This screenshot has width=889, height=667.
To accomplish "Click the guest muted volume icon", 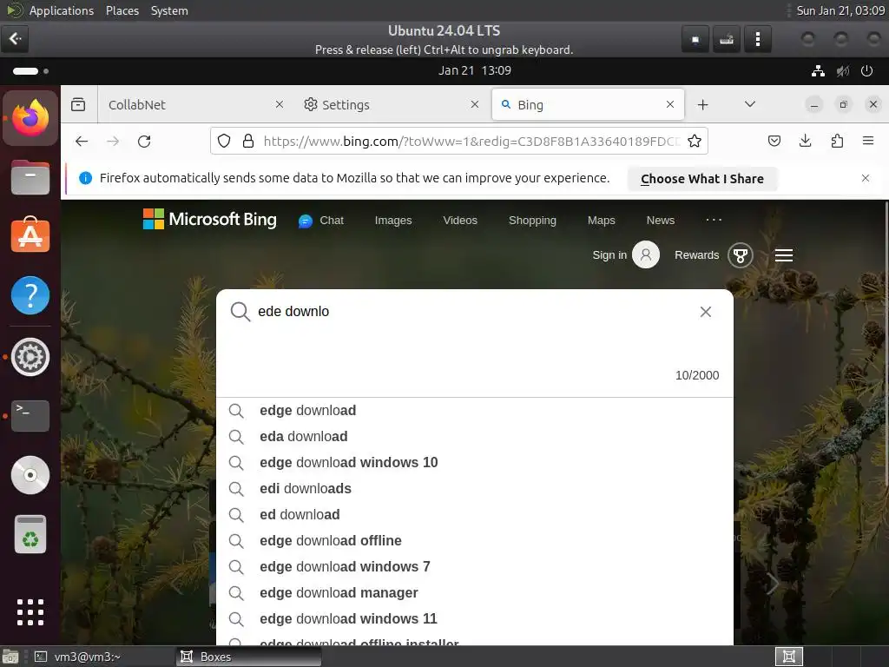I will point(842,71).
